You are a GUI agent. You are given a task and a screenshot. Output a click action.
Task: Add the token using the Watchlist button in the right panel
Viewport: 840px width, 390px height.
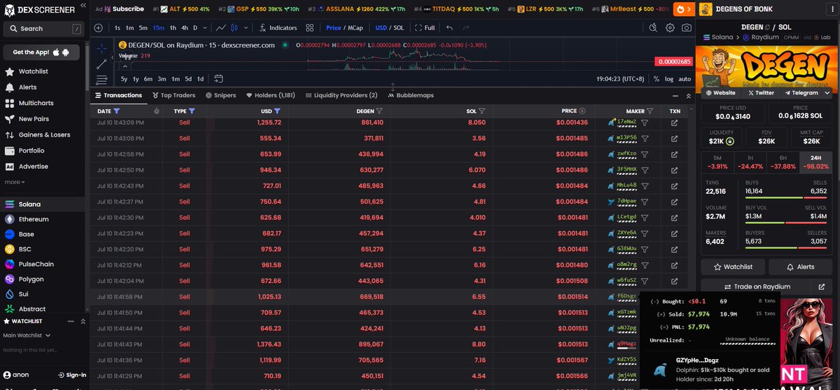[732, 267]
